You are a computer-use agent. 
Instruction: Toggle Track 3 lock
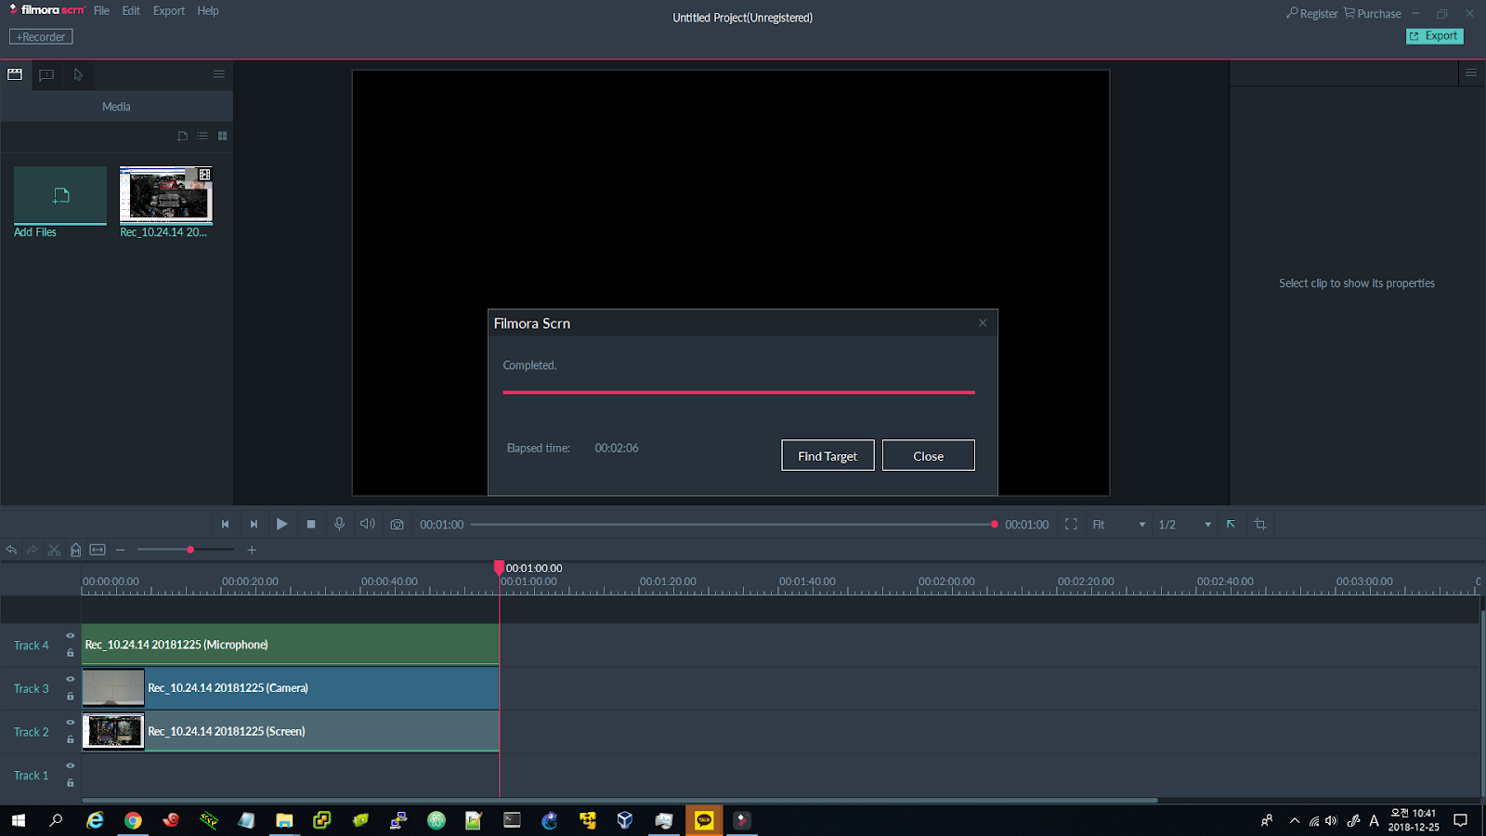click(70, 697)
